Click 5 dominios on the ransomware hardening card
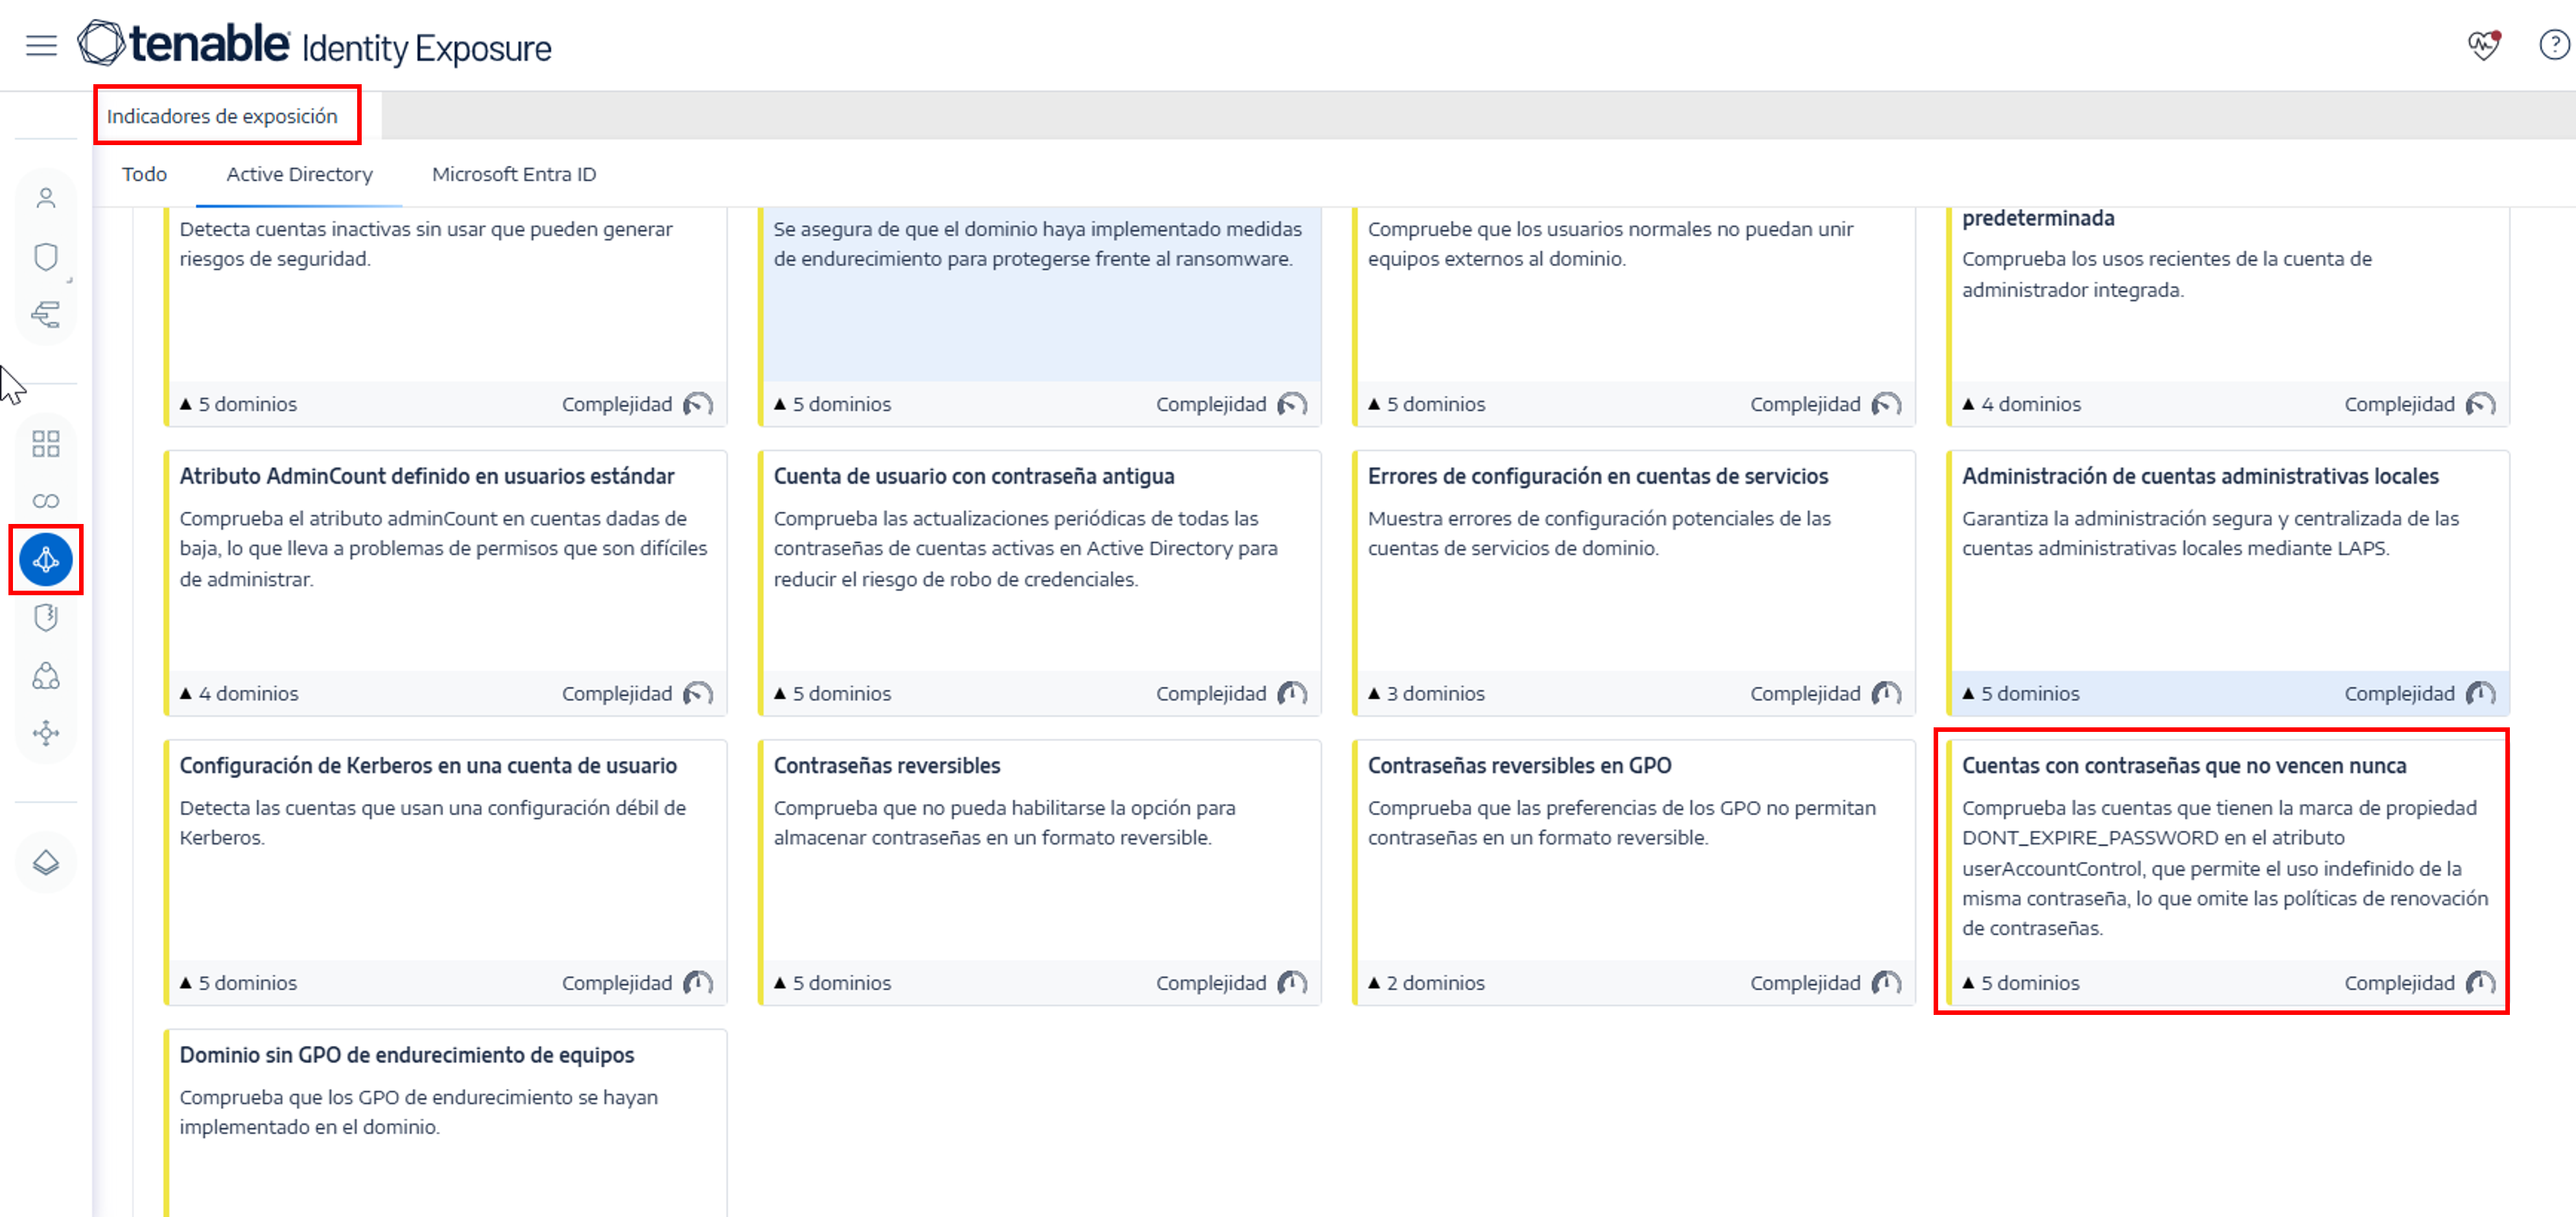Viewport: 2576px width, 1217px height. (x=832, y=405)
